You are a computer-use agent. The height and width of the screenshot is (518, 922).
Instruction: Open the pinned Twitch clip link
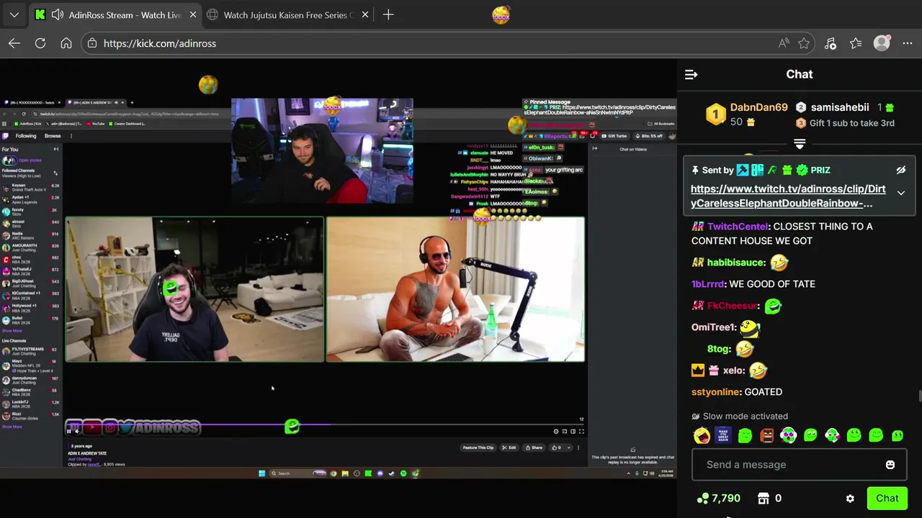(x=788, y=196)
